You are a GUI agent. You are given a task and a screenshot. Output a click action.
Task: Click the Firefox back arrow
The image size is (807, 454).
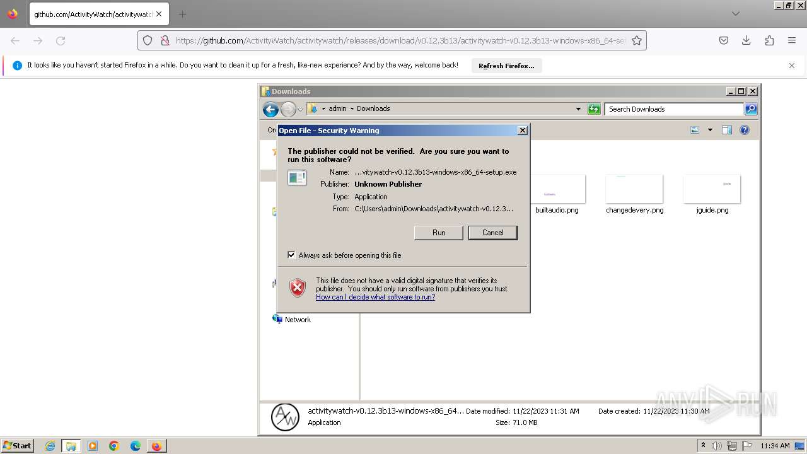coord(15,40)
